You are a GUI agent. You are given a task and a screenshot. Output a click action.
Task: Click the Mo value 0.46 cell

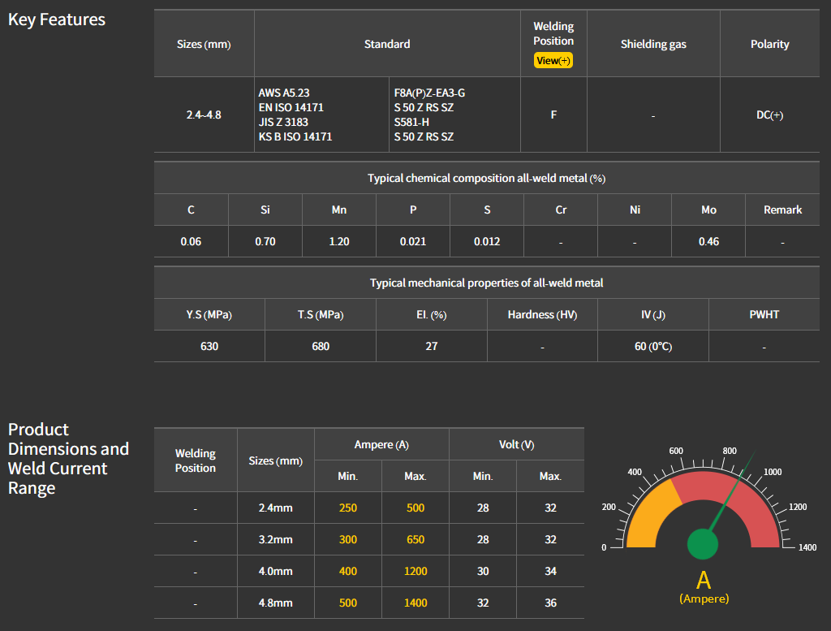click(x=708, y=241)
